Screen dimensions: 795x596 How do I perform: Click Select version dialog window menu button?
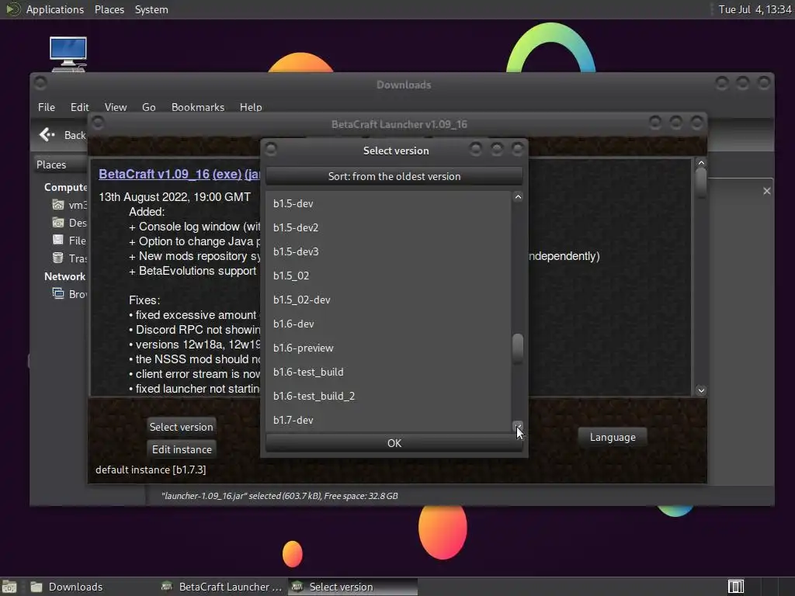point(271,149)
